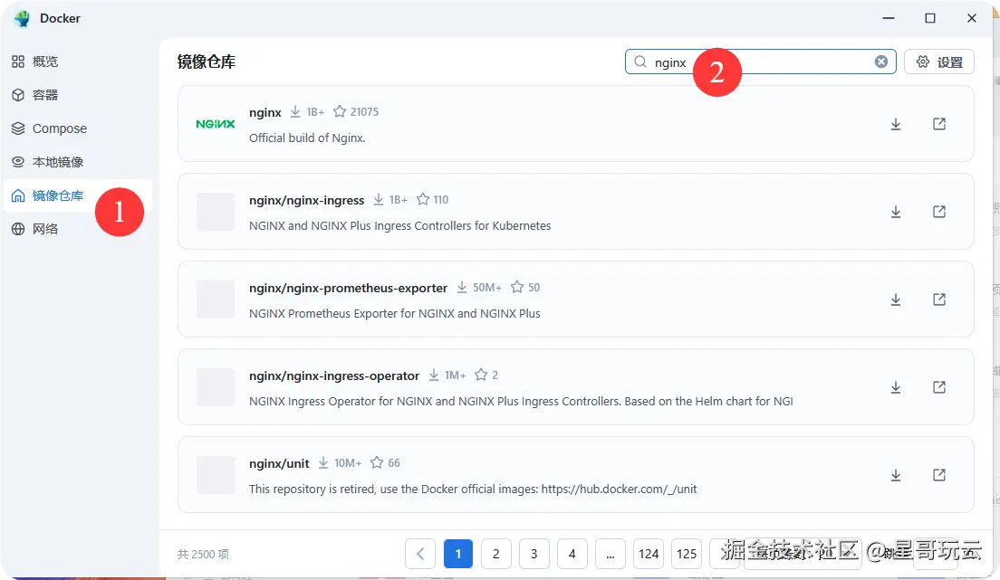The image size is (1000, 580).
Task: Open nginx/nginx-ingress external link
Action: pyautogui.click(x=938, y=212)
